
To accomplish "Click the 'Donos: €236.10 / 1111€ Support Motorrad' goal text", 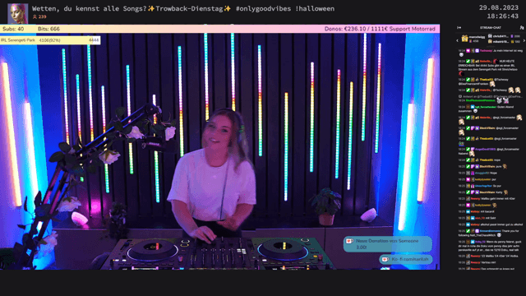I will point(380,29).
